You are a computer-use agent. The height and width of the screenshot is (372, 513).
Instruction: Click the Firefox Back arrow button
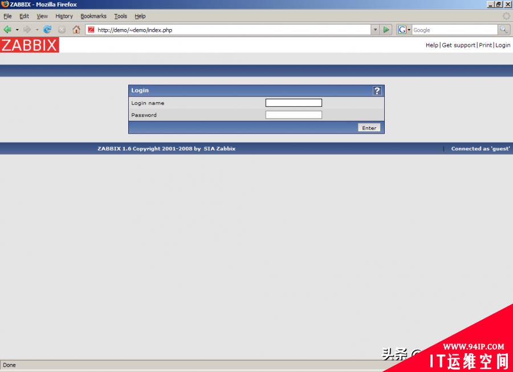pyautogui.click(x=7, y=30)
